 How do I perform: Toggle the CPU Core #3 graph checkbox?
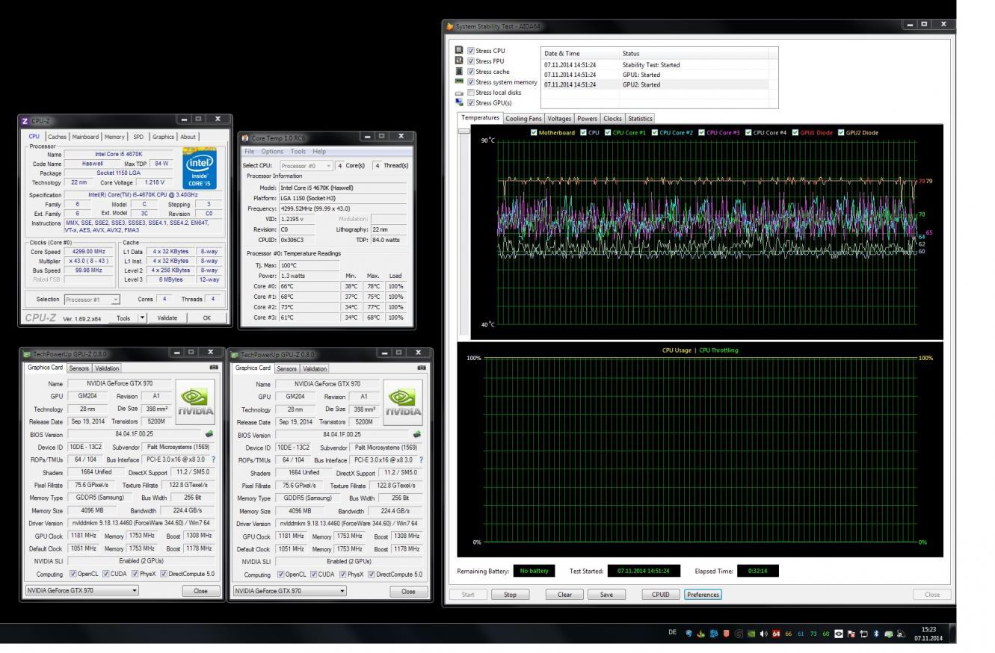click(x=702, y=132)
